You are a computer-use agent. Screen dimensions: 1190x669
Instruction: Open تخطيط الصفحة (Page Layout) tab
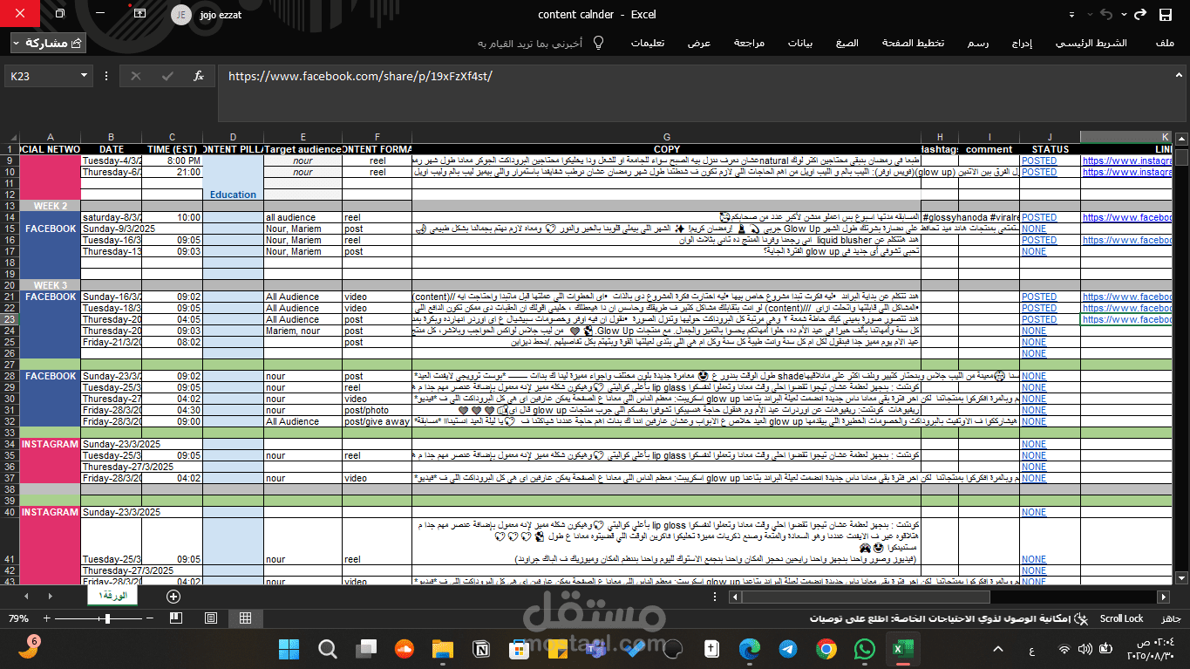click(x=913, y=43)
